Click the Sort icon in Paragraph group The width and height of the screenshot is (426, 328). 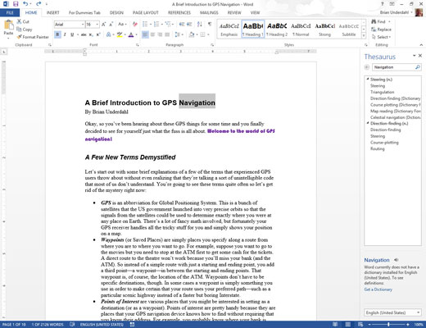[200, 25]
